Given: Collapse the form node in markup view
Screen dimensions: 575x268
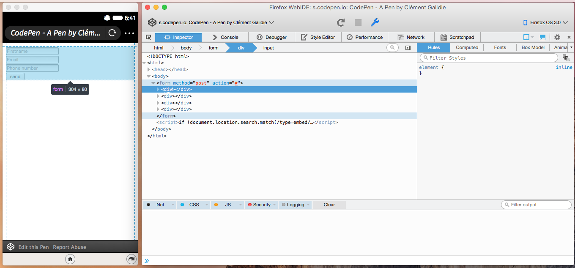Looking at the screenshot, I should [153, 83].
